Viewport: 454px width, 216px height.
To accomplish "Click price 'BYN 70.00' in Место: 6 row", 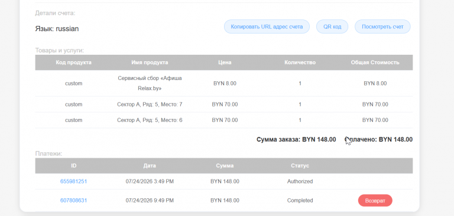I will [225, 120].
